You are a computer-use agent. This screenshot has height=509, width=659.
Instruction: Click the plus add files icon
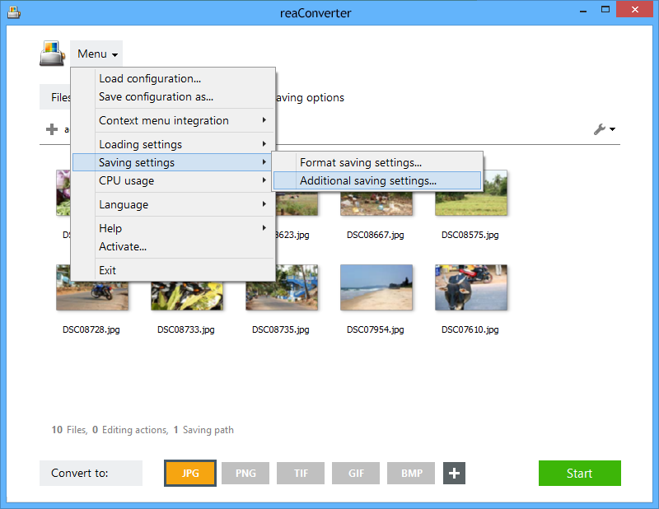[52, 129]
